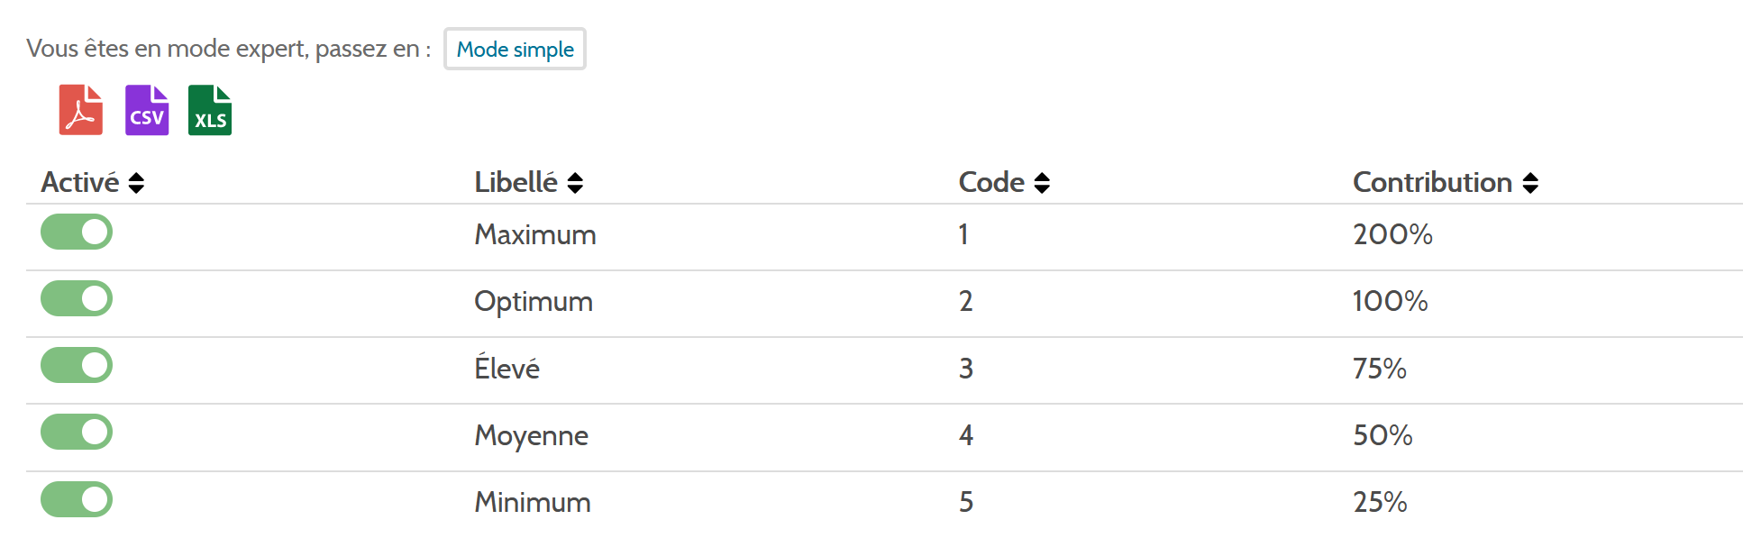Image resolution: width=1743 pixels, height=538 pixels.
Task: Click the Contribution sort arrows
Action: coord(1530,183)
